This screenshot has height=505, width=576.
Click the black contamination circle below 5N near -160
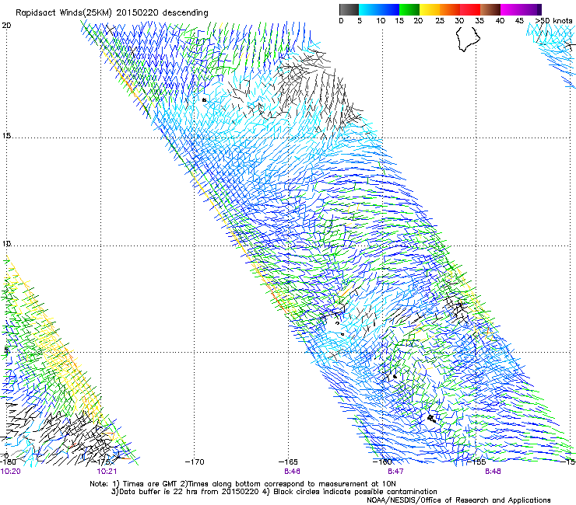395,376
